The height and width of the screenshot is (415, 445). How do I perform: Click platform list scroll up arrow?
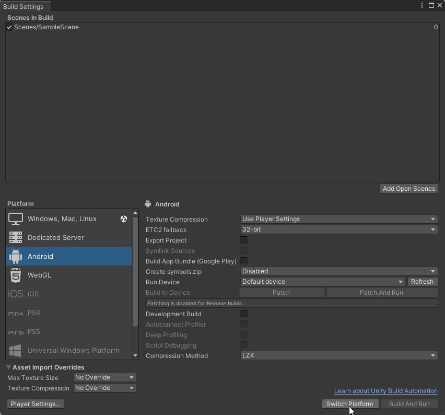(135, 213)
